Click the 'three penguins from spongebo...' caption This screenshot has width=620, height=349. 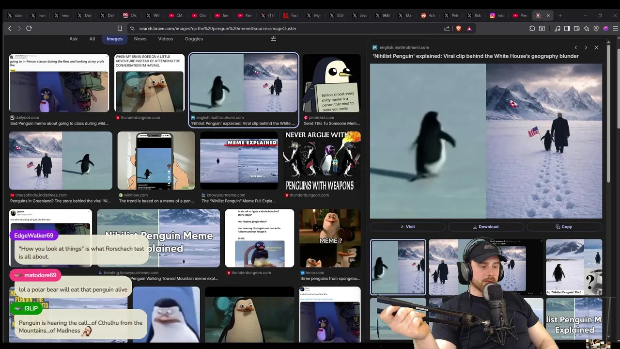330,279
